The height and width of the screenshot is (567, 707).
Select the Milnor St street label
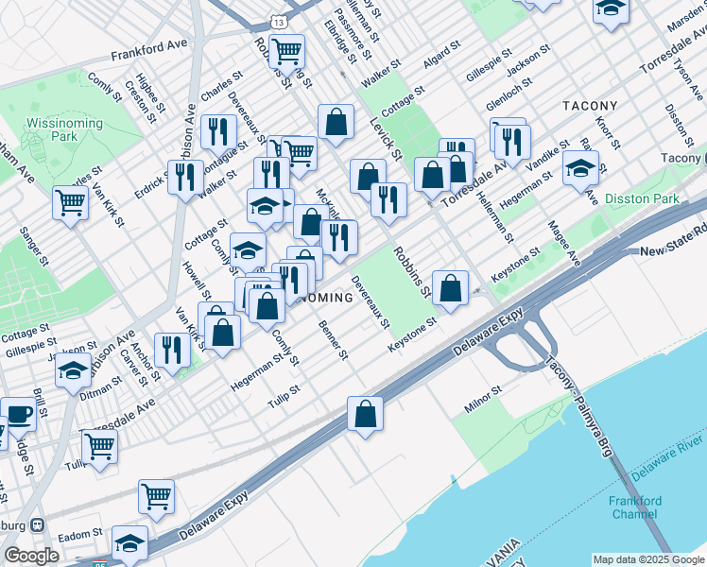(483, 399)
